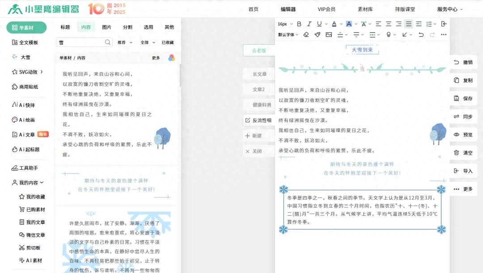The width and height of the screenshot is (483, 273).
Task: Toggle center text alignment
Action: [389, 24]
